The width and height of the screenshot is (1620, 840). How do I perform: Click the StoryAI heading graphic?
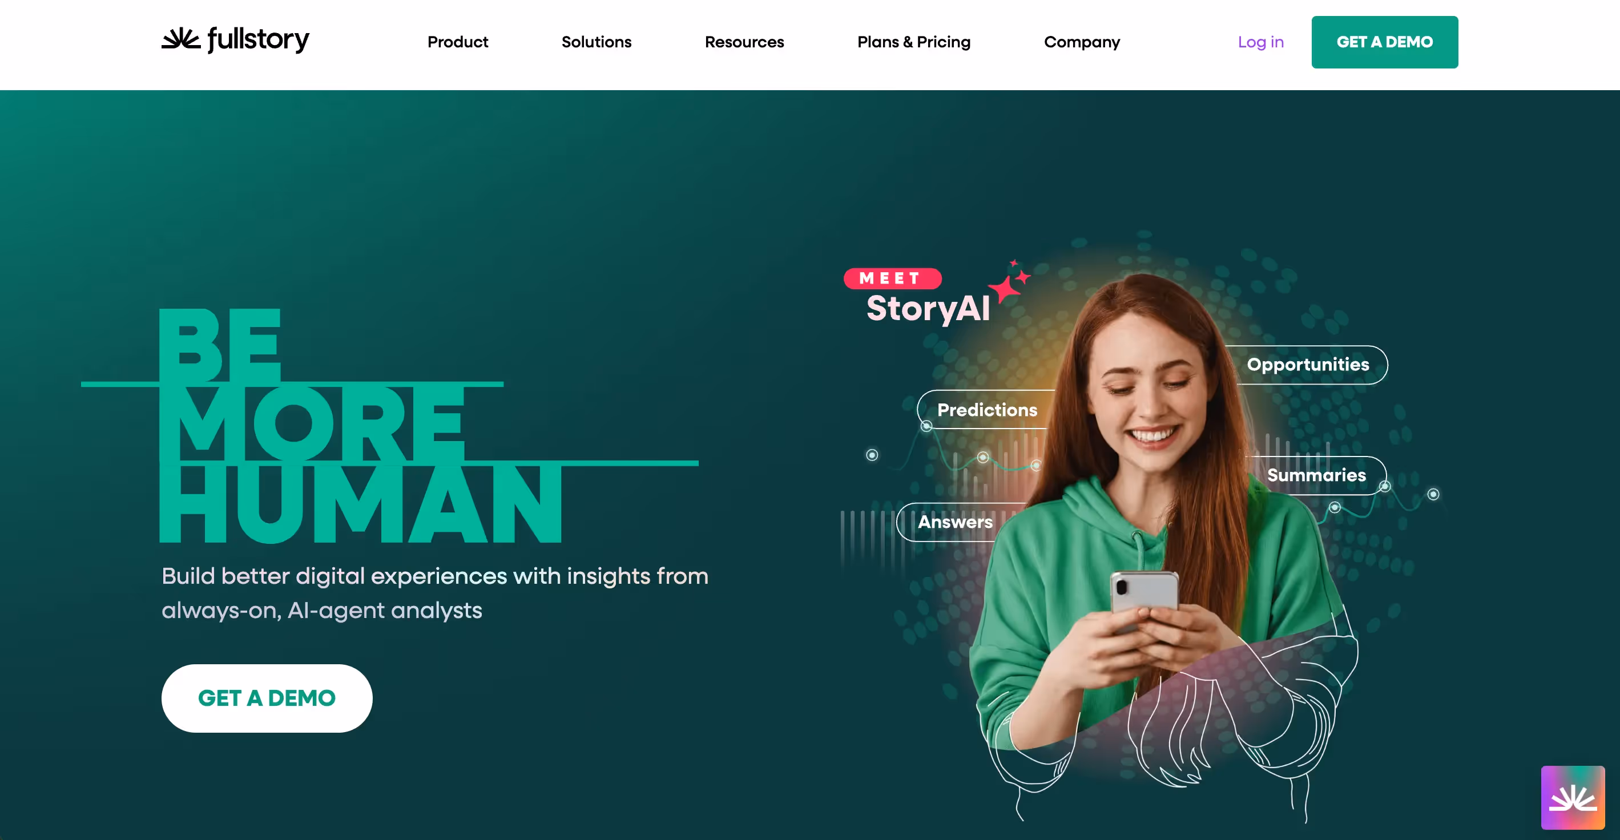click(x=928, y=308)
